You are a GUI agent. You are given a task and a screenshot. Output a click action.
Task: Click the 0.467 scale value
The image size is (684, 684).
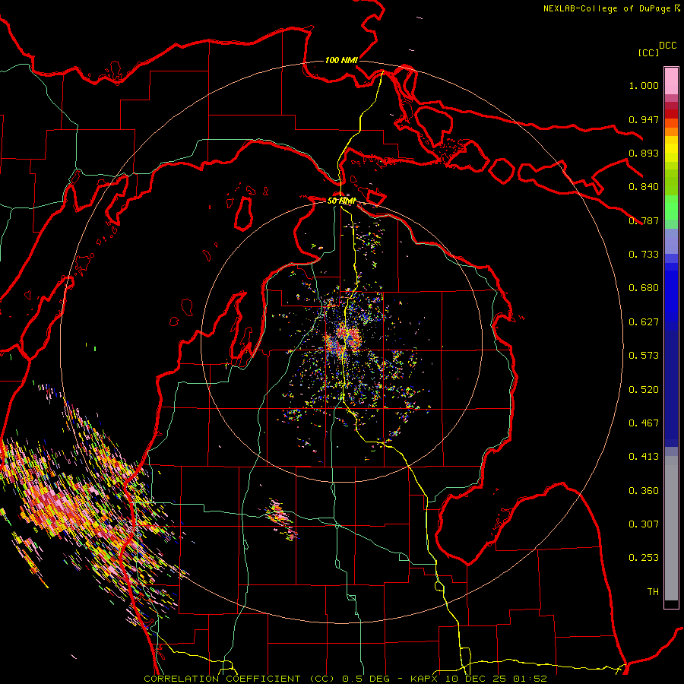644,423
